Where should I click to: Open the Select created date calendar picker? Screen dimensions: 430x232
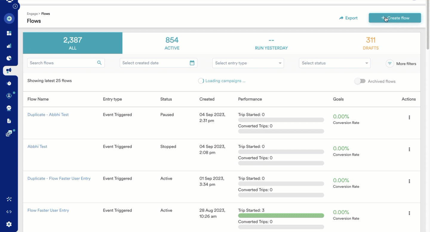(193, 63)
